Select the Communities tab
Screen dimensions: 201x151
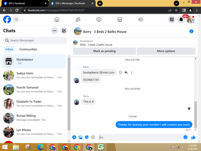click(x=28, y=49)
